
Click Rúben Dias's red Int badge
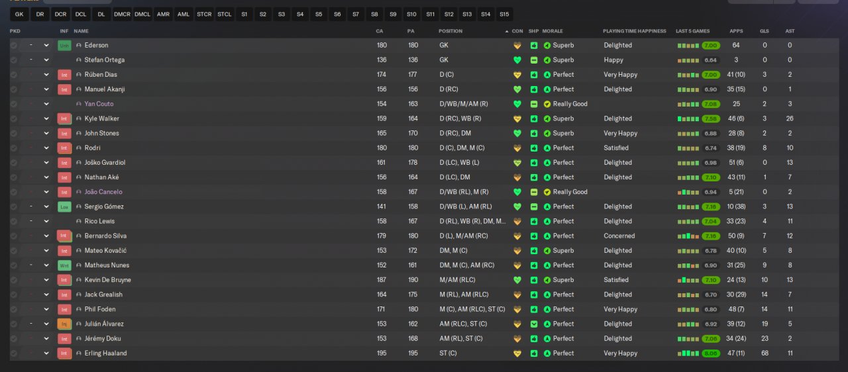click(x=64, y=75)
